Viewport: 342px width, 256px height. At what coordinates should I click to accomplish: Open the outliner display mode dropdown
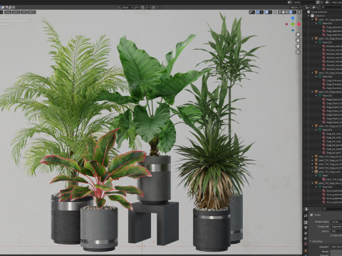click(x=314, y=7)
